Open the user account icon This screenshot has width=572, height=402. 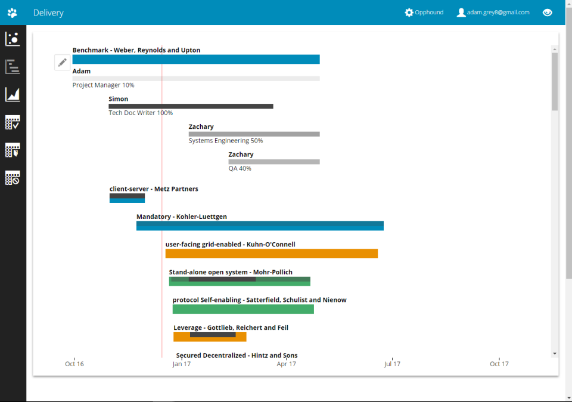461,13
